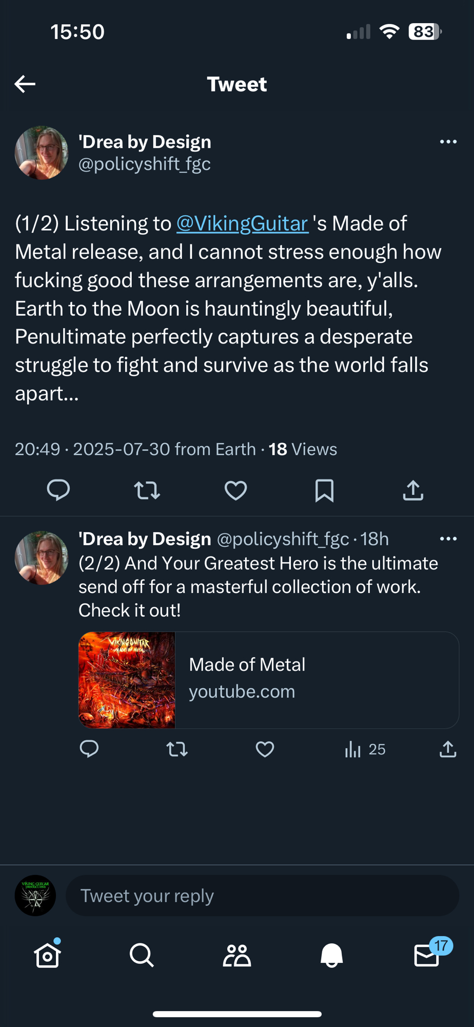Open the Notifications bell tab
Screen dimensions: 474x1027
pyautogui.click(x=331, y=955)
